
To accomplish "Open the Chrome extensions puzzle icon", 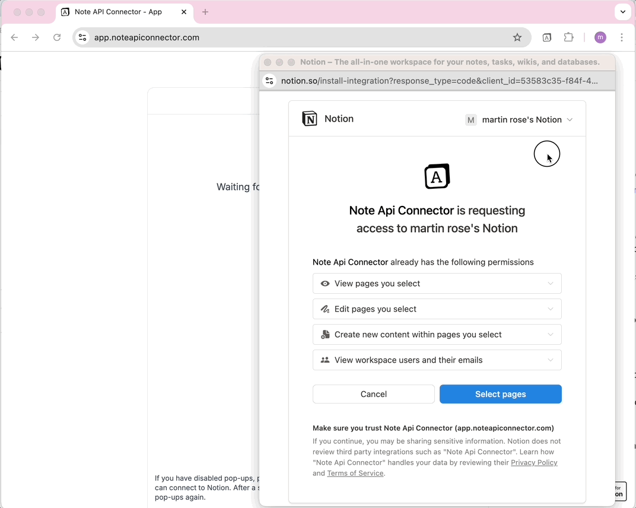I will [568, 37].
